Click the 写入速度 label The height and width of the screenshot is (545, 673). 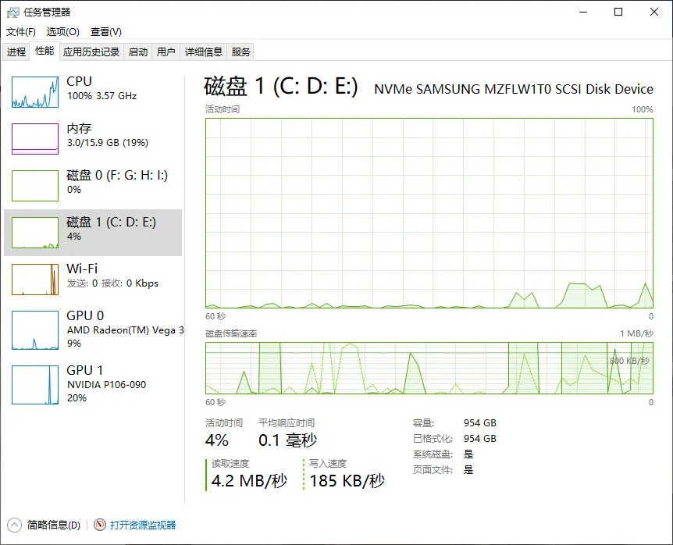click(x=327, y=464)
